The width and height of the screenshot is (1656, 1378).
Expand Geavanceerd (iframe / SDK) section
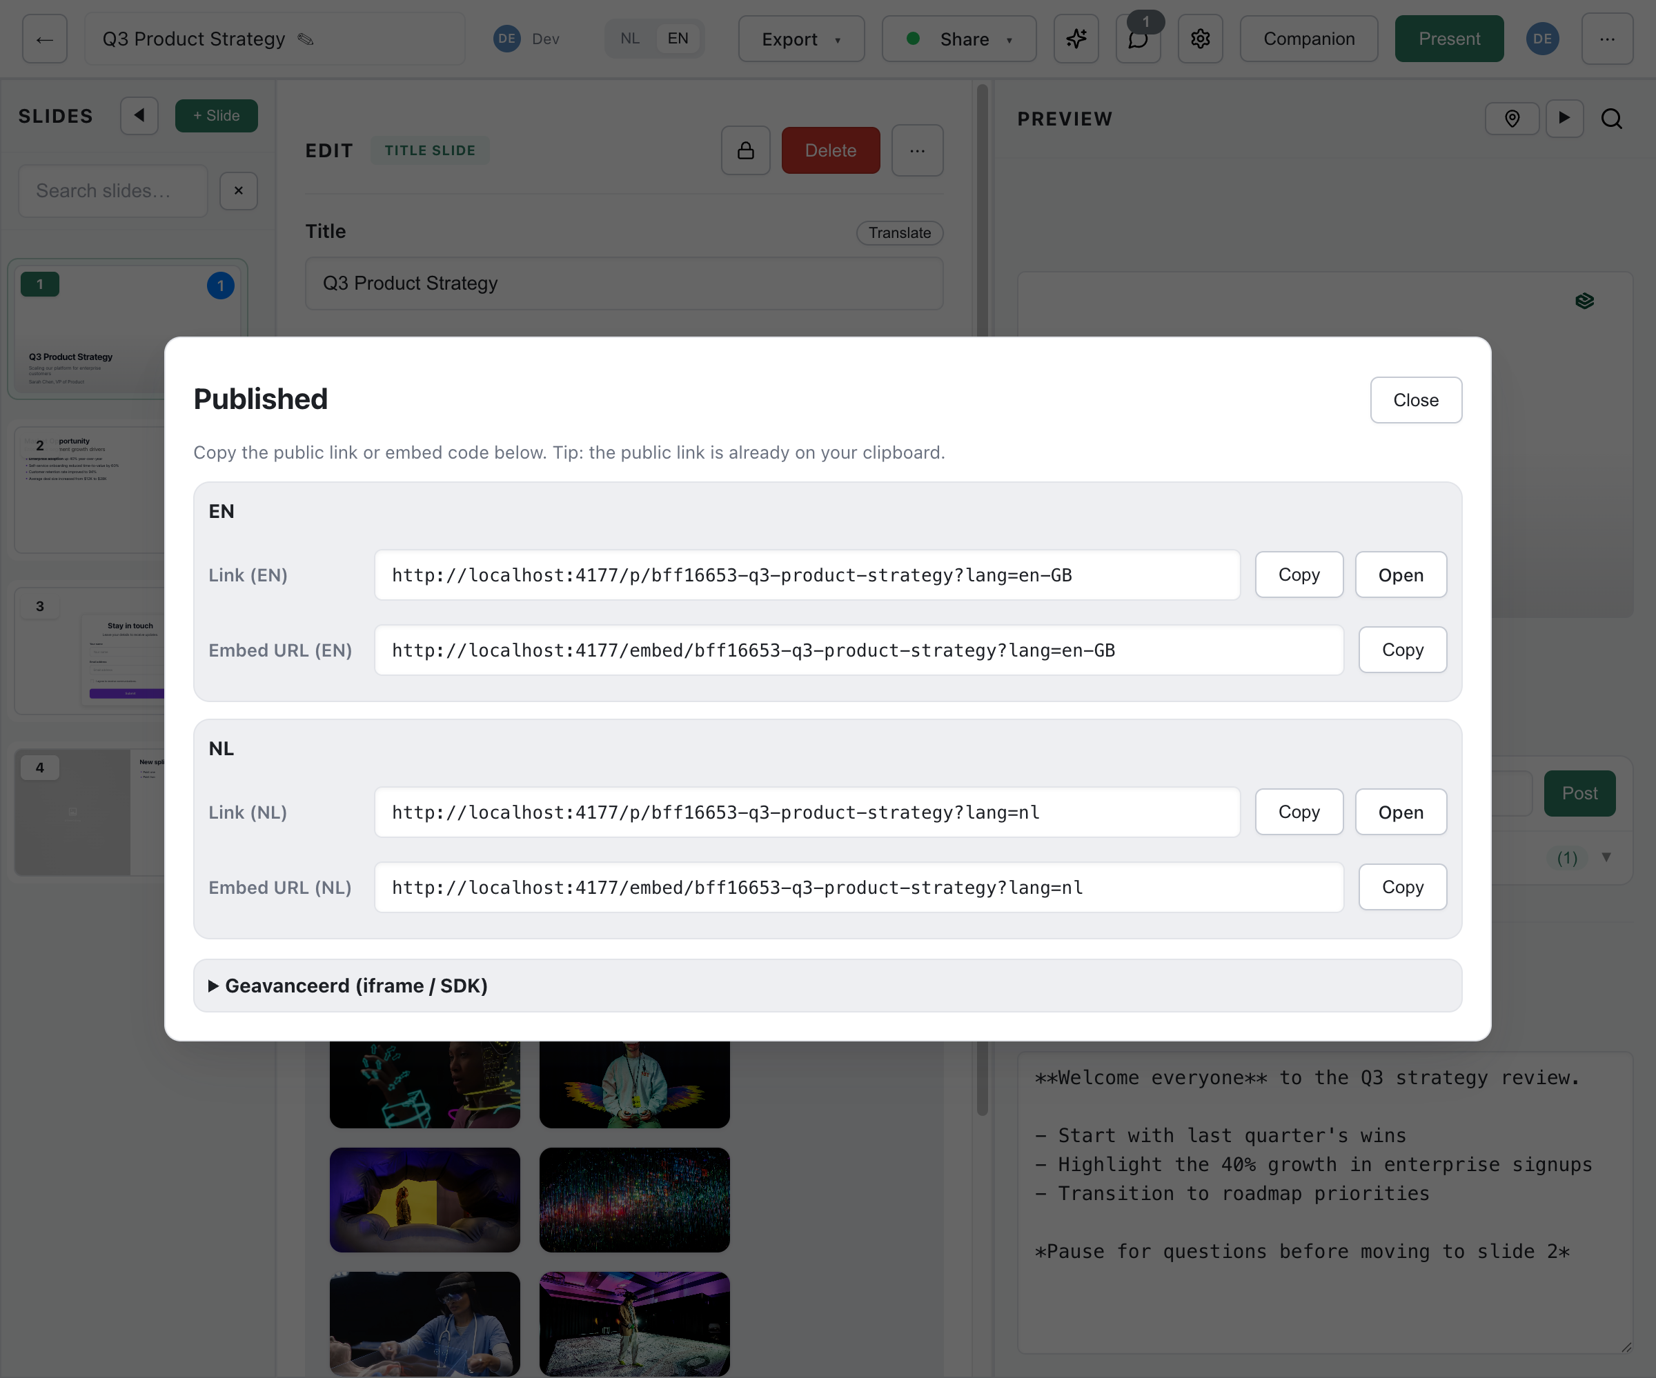pyautogui.click(x=827, y=986)
